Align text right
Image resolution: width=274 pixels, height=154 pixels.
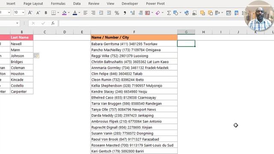coord(93,13)
